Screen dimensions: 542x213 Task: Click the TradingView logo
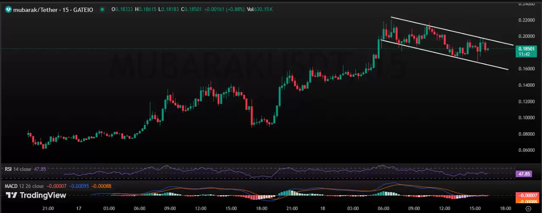[36, 195]
